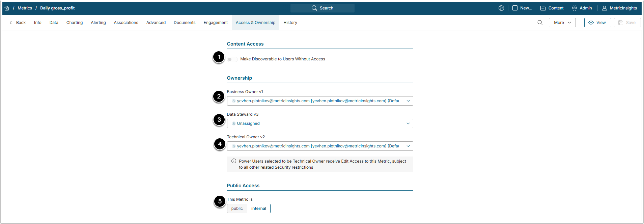The width and height of the screenshot is (644, 224).
Task: Switch to the Alerting tab
Action: click(x=98, y=23)
